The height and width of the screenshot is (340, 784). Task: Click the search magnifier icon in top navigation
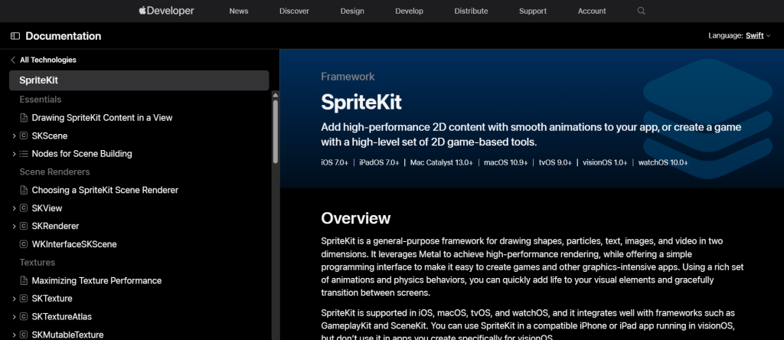tap(641, 11)
